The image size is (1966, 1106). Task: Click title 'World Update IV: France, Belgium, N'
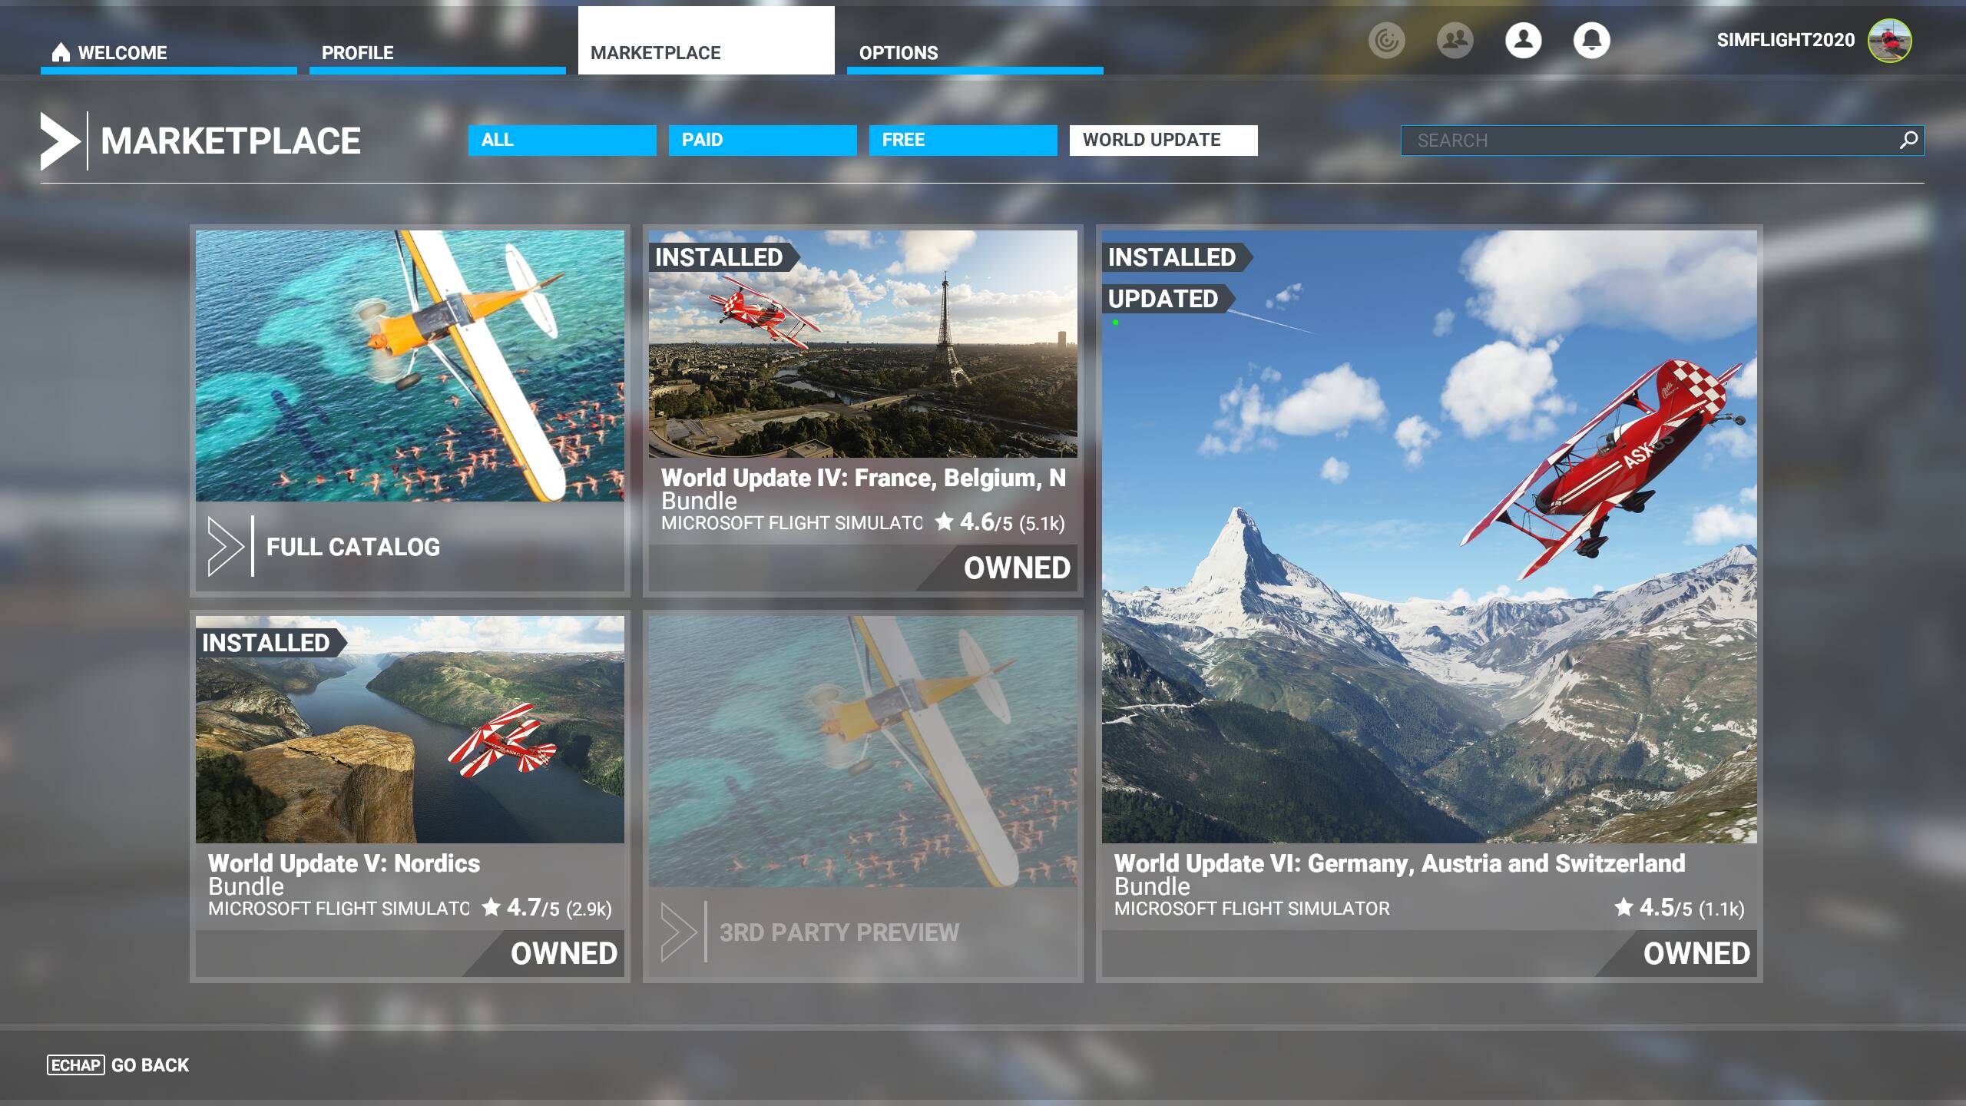863,478
